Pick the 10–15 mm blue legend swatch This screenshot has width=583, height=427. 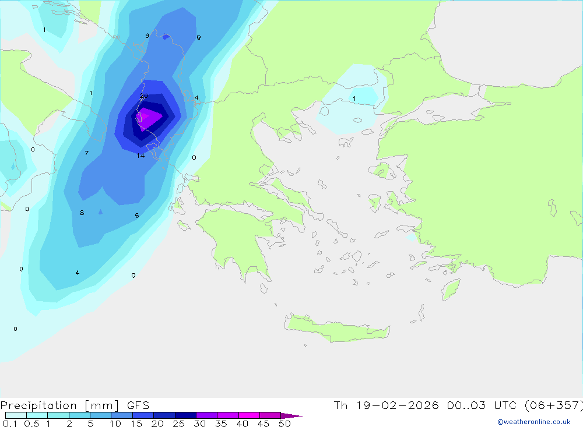(x=122, y=415)
